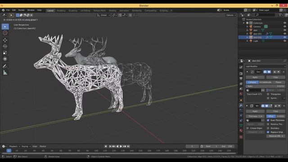Enable the Symmetry checkbox

[268, 98]
